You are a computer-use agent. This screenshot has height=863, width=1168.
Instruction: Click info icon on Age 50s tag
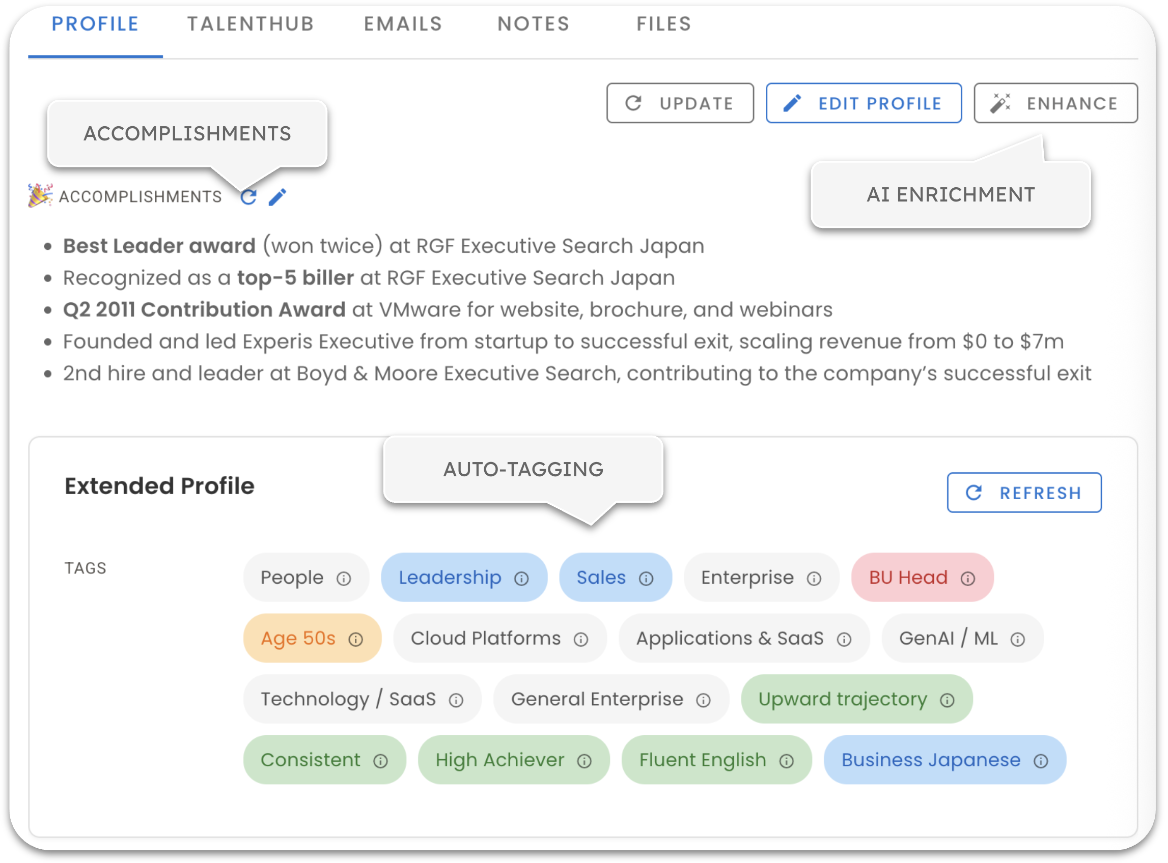point(356,640)
